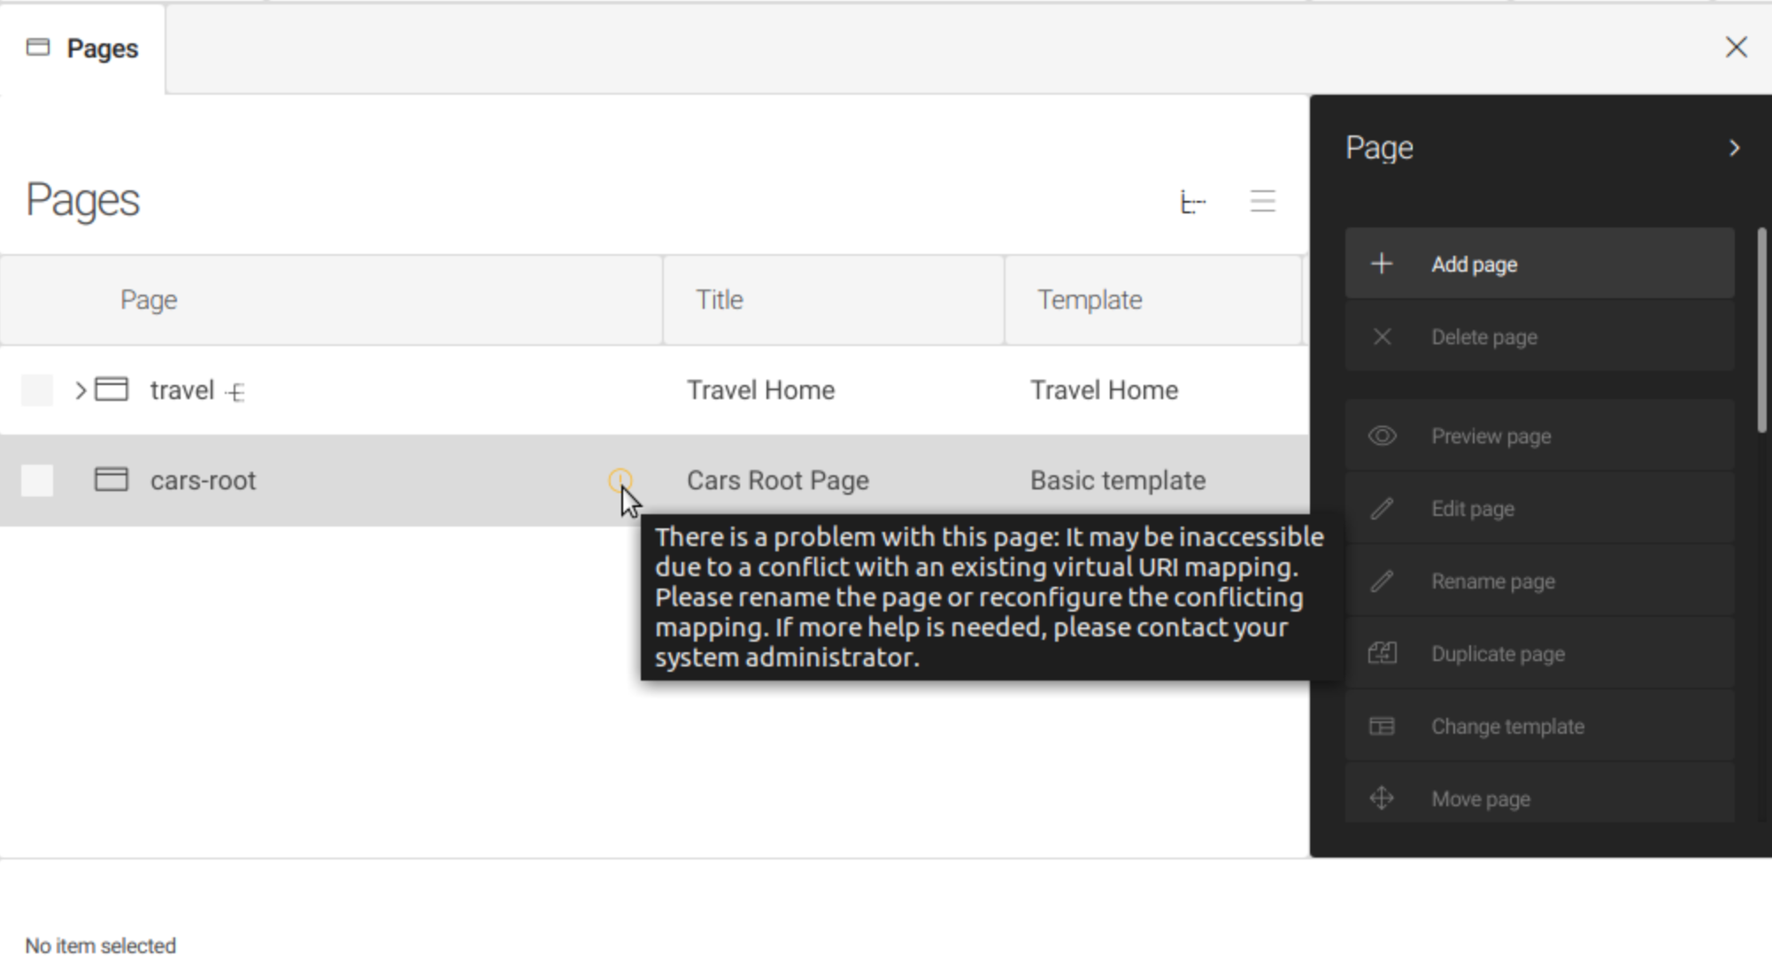
Task: Click the hamburger menu icon
Action: pyautogui.click(x=1262, y=199)
